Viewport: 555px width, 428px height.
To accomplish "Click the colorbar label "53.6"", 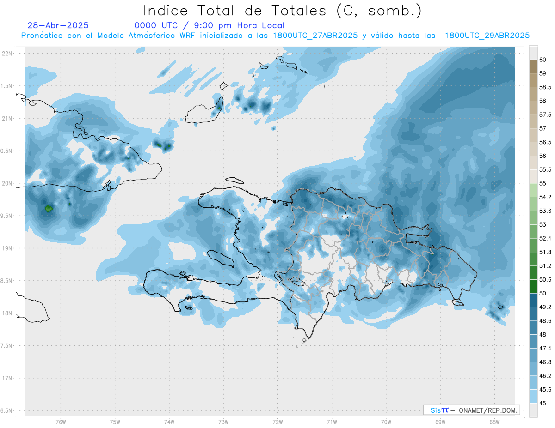I will coord(545,211).
